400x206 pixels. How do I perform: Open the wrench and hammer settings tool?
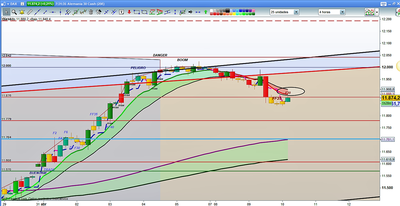tap(99, 12)
